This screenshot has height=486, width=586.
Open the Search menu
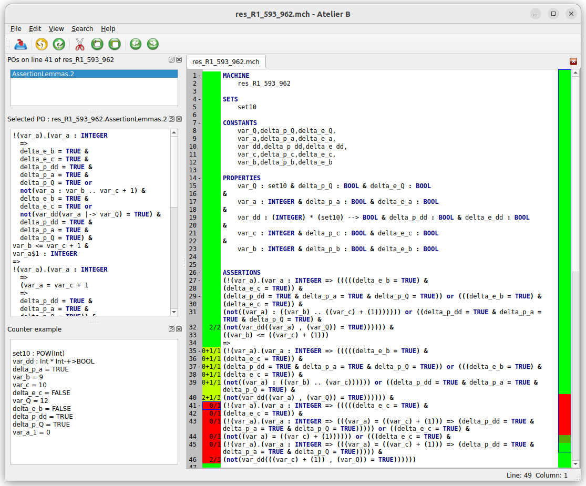point(82,29)
